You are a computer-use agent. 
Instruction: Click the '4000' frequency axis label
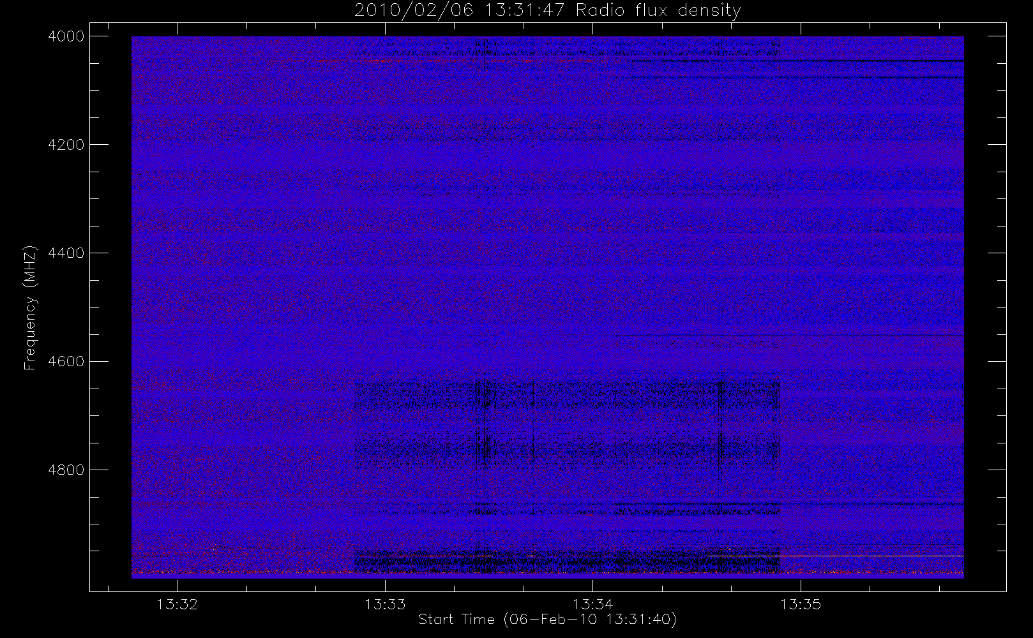click(66, 36)
